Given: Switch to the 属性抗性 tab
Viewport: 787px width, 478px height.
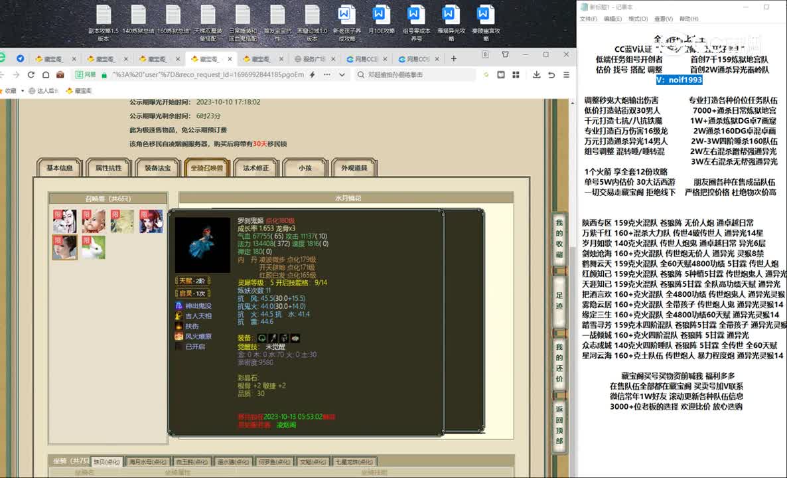Looking at the screenshot, I should tap(108, 168).
